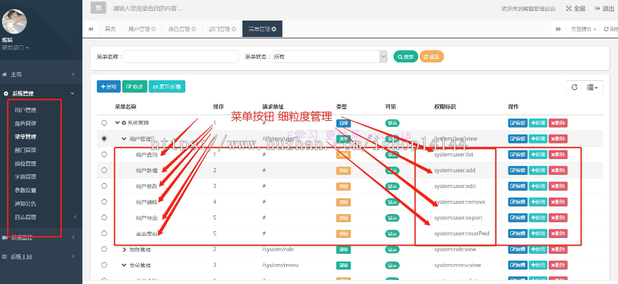This screenshot has height=284, width=618.
Task: Select the radio button for 系统管理 row
Action: 104,123
